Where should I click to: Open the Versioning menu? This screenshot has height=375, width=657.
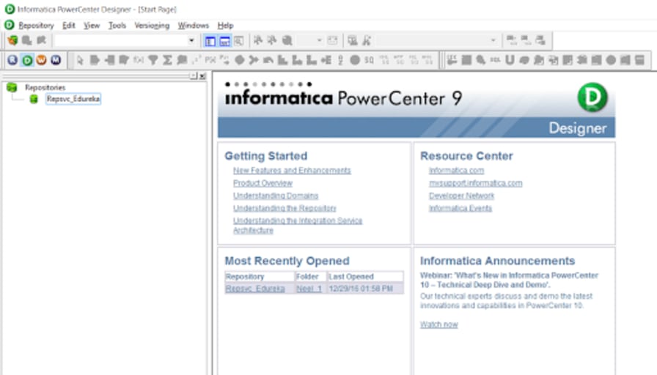[x=152, y=26]
